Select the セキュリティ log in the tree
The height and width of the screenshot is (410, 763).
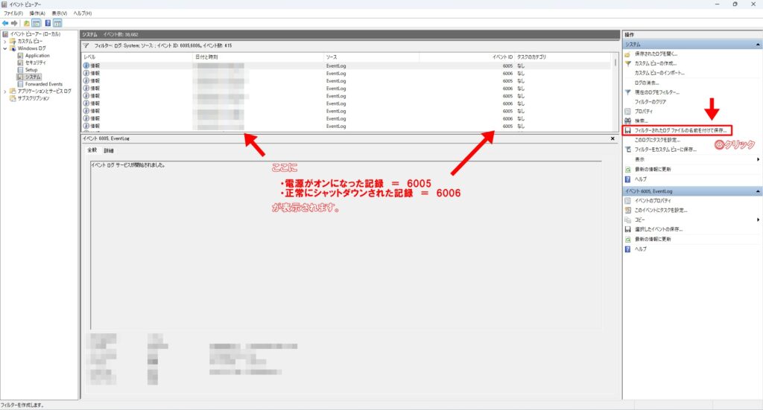point(36,63)
